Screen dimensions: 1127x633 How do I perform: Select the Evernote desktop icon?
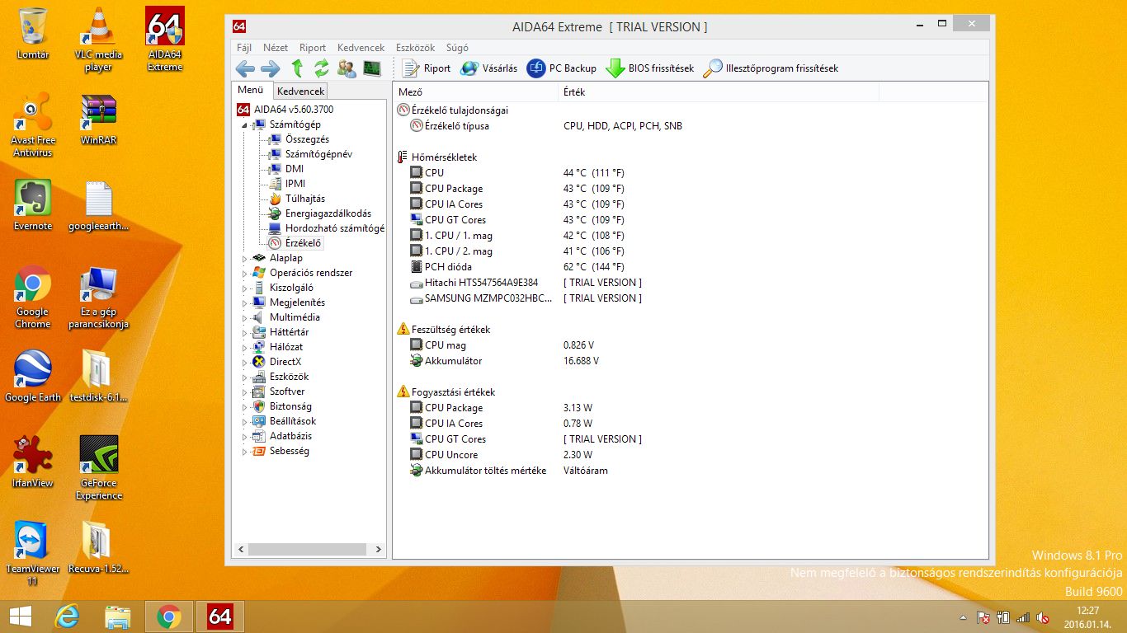click(x=33, y=205)
